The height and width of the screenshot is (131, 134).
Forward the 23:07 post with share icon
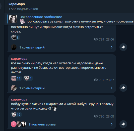point(123,88)
